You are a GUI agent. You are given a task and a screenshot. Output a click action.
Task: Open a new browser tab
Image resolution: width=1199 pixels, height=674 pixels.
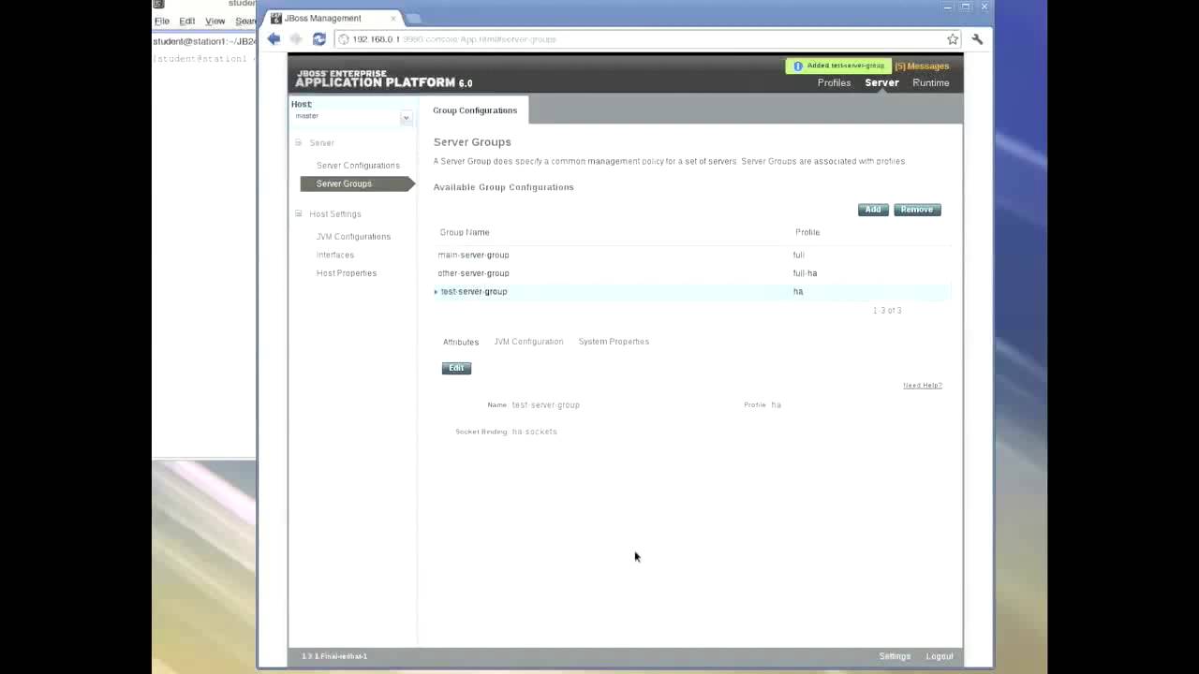[x=413, y=19]
